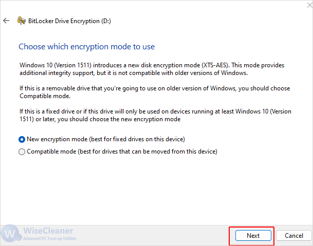Click the 'New encryption mode (best for fixed drives)' label

point(106,139)
